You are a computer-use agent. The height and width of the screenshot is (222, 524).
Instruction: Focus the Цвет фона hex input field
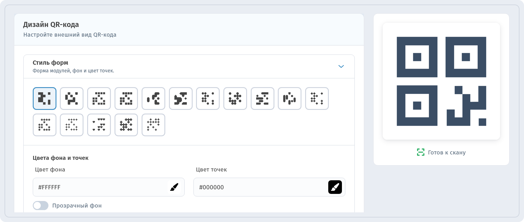[109, 187]
